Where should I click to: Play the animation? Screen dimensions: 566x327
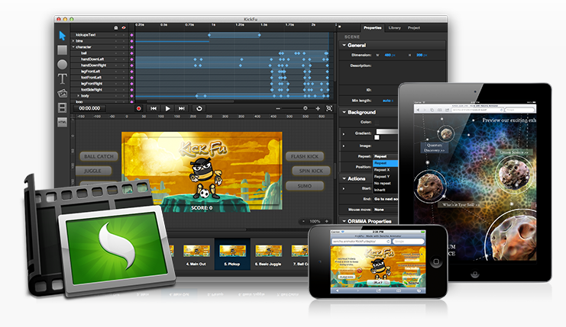click(167, 108)
